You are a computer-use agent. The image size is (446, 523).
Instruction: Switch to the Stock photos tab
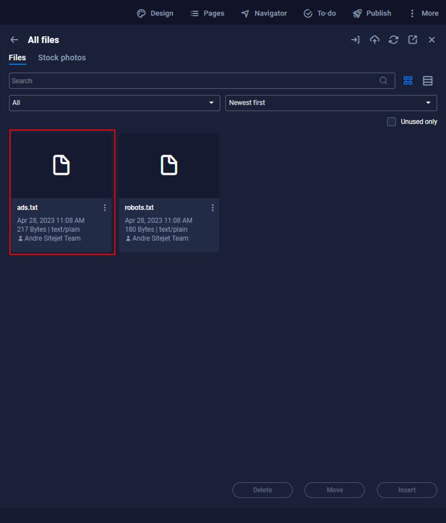[x=62, y=58]
